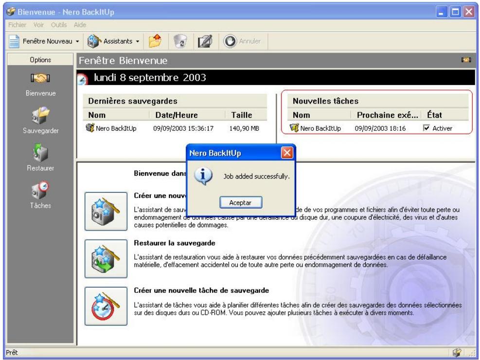Click the Fenêtre Nouveau document icon
480x360 pixels.
[x=14, y=41]
